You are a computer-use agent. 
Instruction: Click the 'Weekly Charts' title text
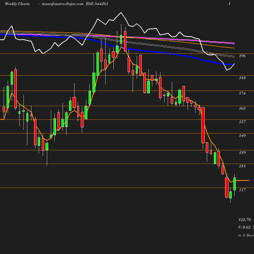[17, 4]
